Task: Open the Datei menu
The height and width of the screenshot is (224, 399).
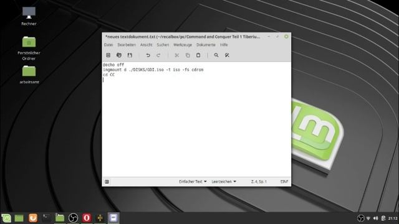Action: pos(108,45)
